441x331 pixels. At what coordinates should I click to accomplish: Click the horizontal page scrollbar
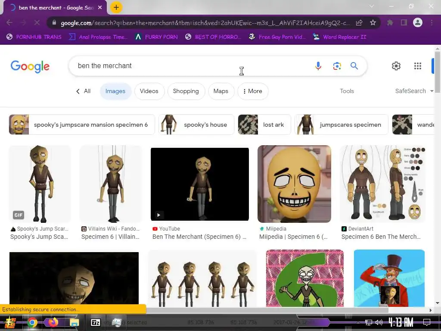pos(267,310)
